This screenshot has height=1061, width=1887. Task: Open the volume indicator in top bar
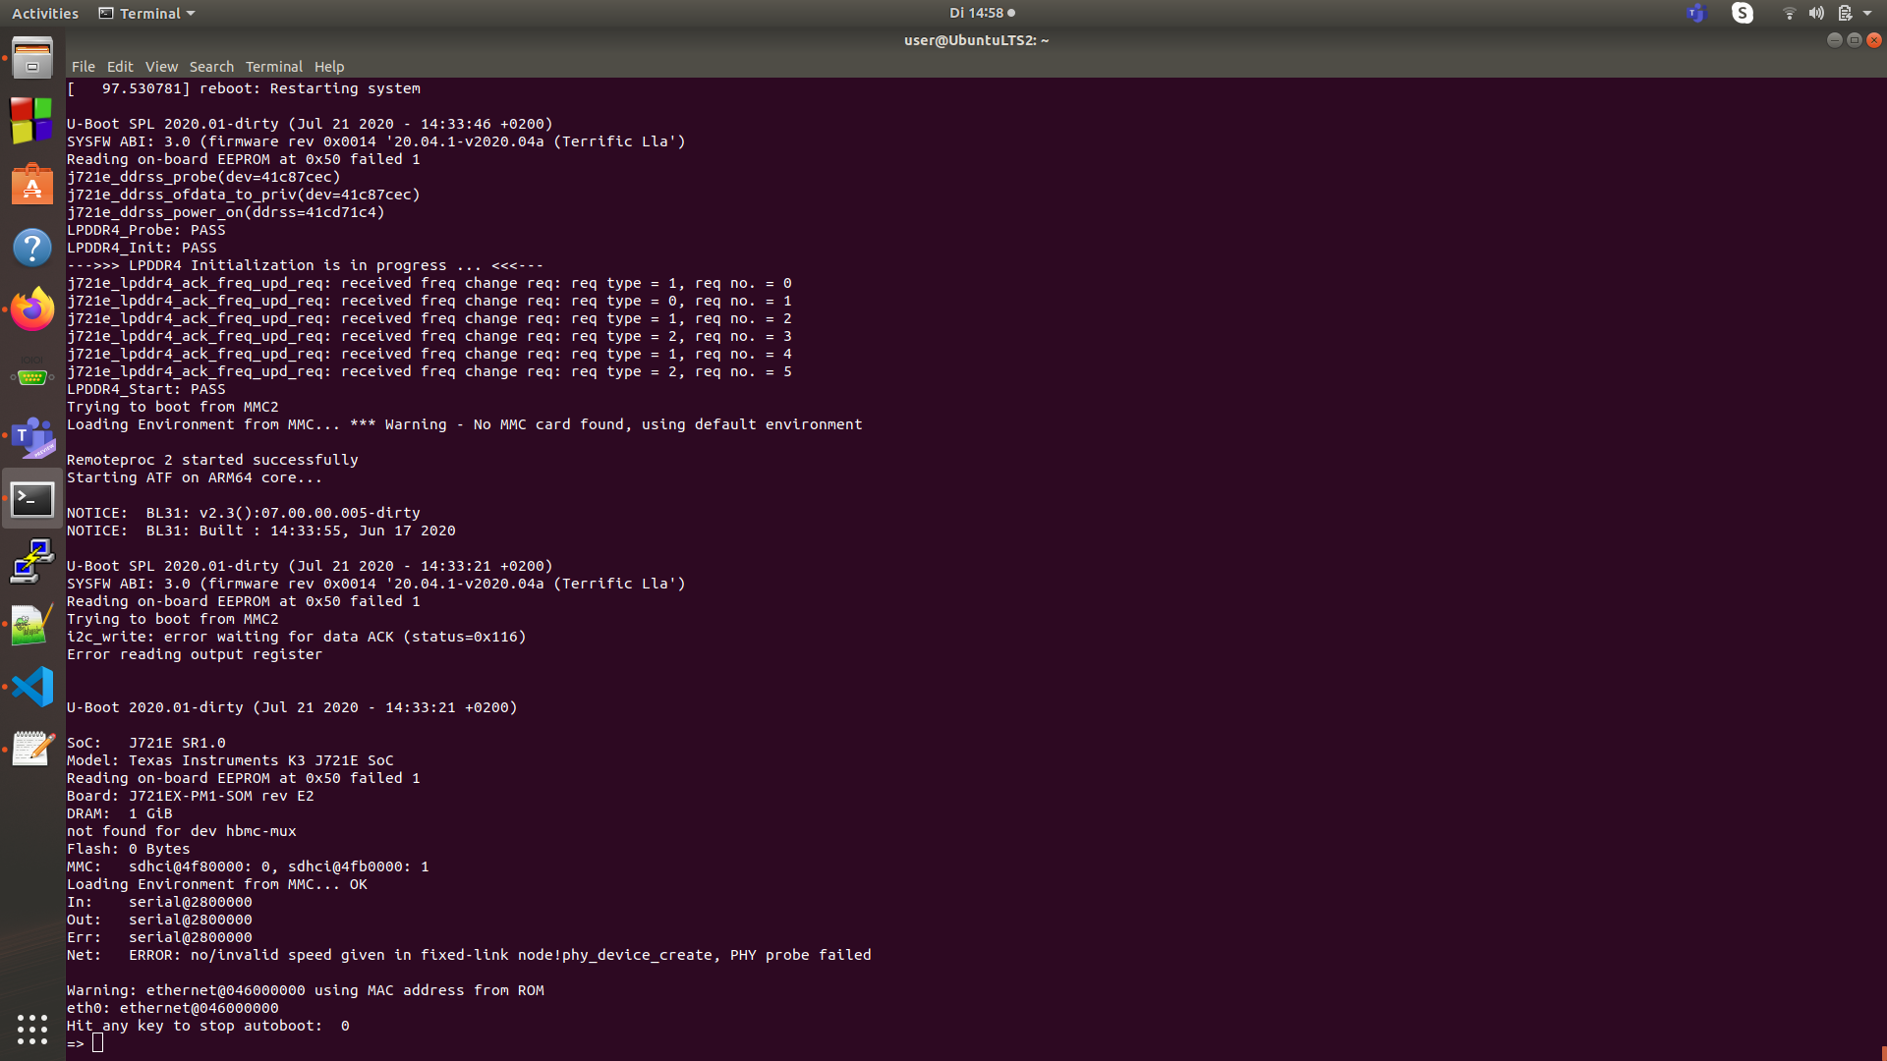[1816, 13]
